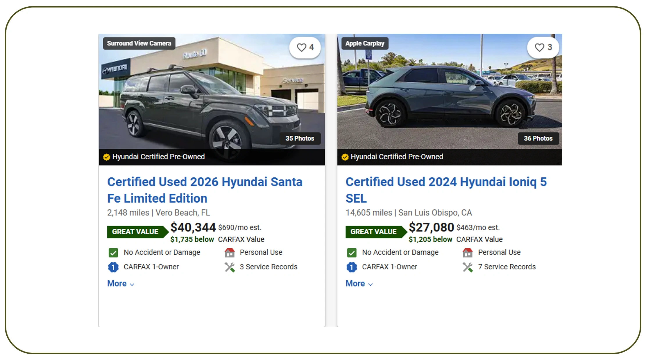Click the house icon on Ioniq 5 card
Screen dimensions: 646x360
[x=468, y=253]
